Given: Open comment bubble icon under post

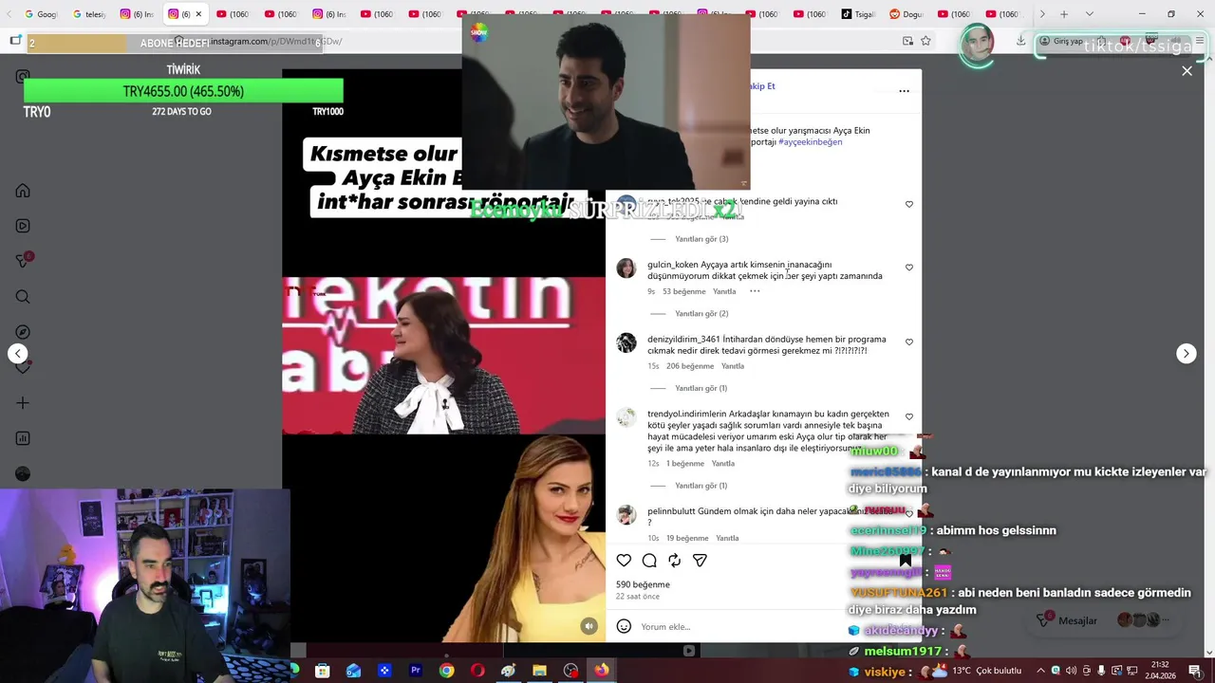Looking at the screenshot, I should (649, 561).
